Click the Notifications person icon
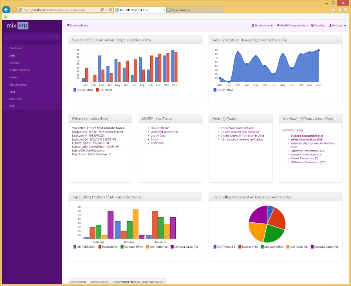 [253, 25]
